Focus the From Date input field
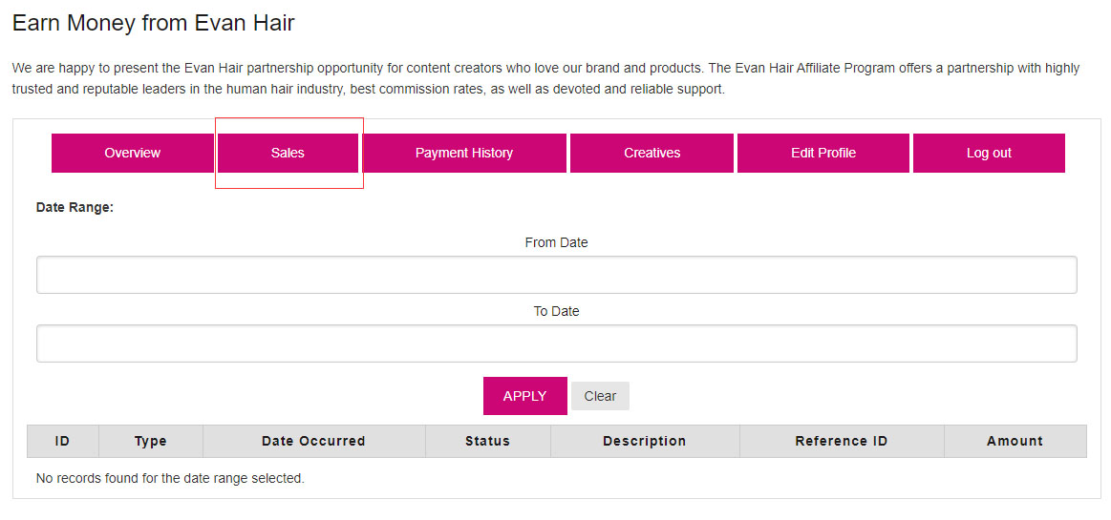This screenshot has width=1111, height=520. pos(557,275)
